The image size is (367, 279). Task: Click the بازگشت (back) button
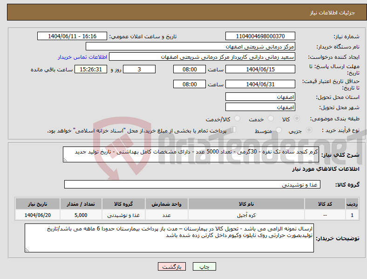point(172,266)
